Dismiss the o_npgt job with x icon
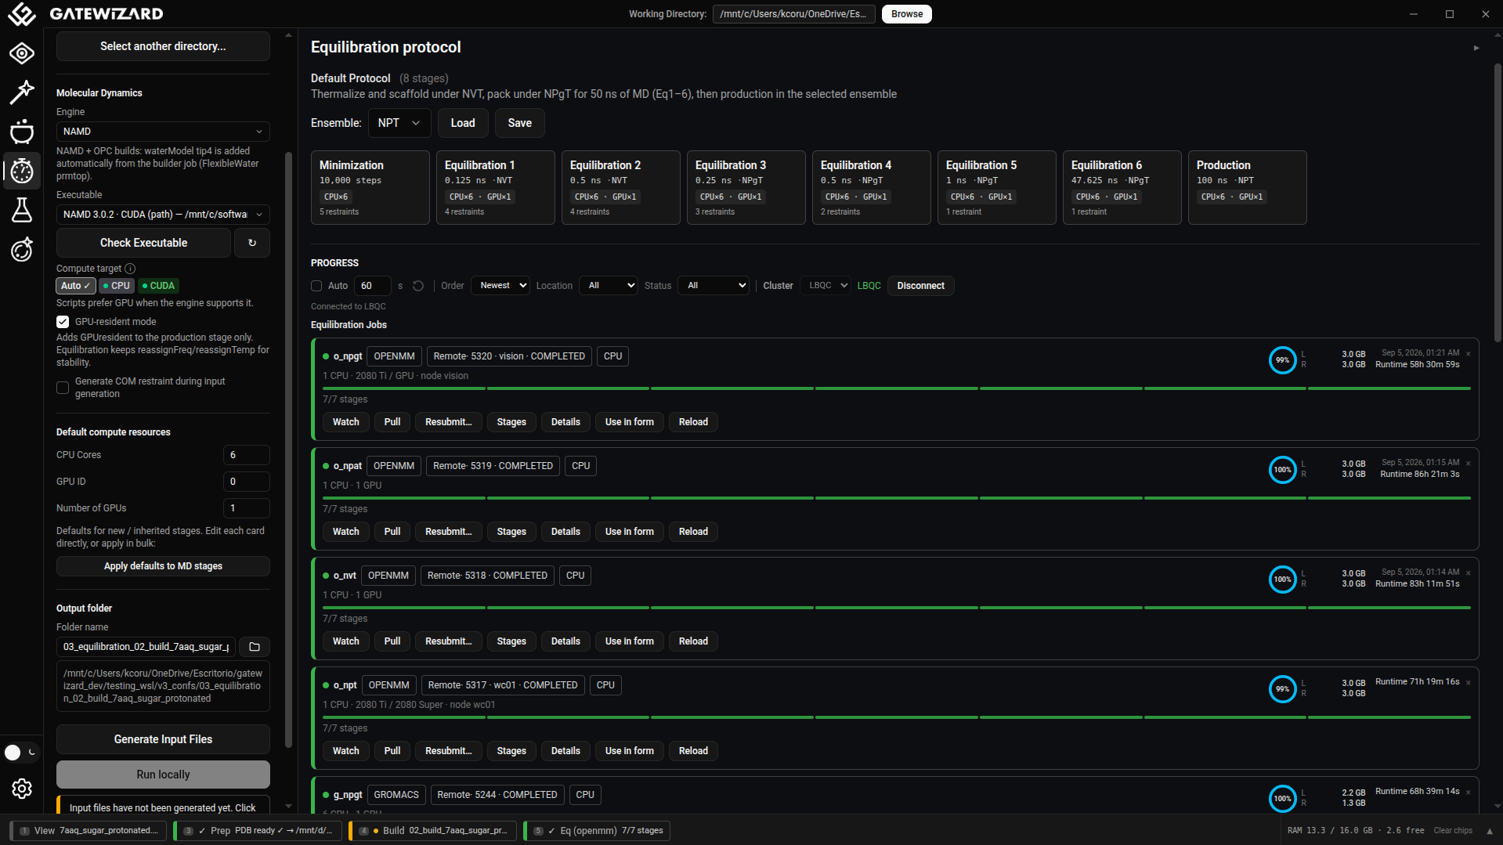The image size is (1503, 845). [1469, 354]
